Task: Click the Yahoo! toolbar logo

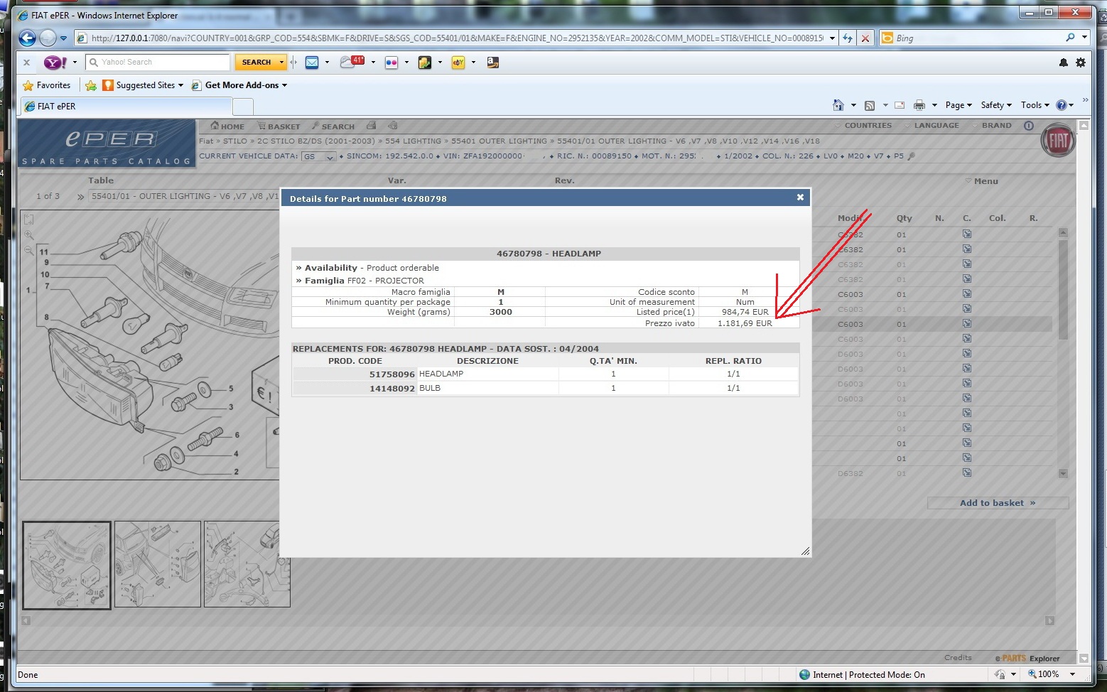Action: pos(55,63)
